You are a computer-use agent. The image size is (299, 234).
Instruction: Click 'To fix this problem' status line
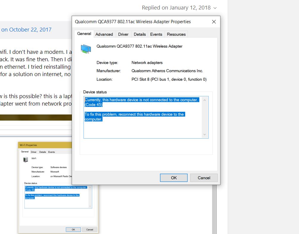click(x=134, y=117)
